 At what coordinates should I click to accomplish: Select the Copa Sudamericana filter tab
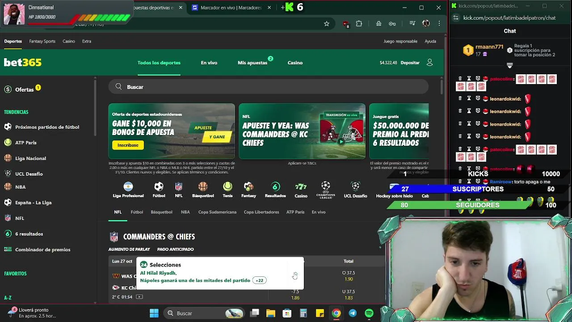coord(217,212)
